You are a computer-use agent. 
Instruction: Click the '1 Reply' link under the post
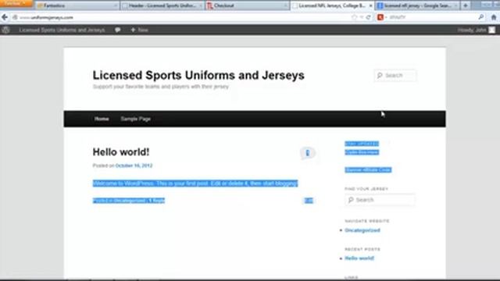click(156, 201)
